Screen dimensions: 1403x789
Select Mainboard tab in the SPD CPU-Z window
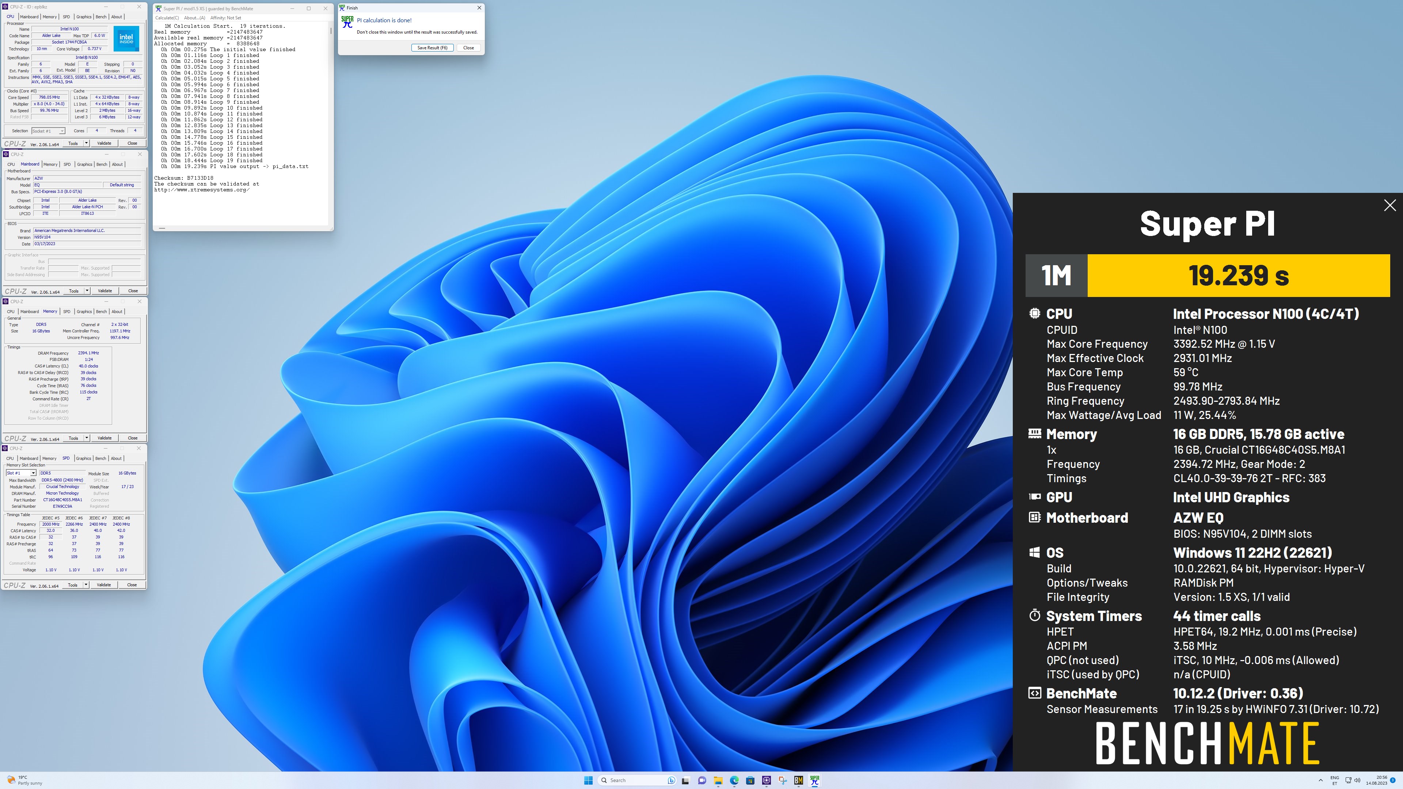(29, 458)
